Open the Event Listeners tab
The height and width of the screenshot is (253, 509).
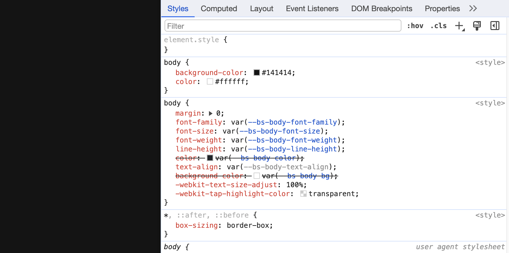click(312, 9)
